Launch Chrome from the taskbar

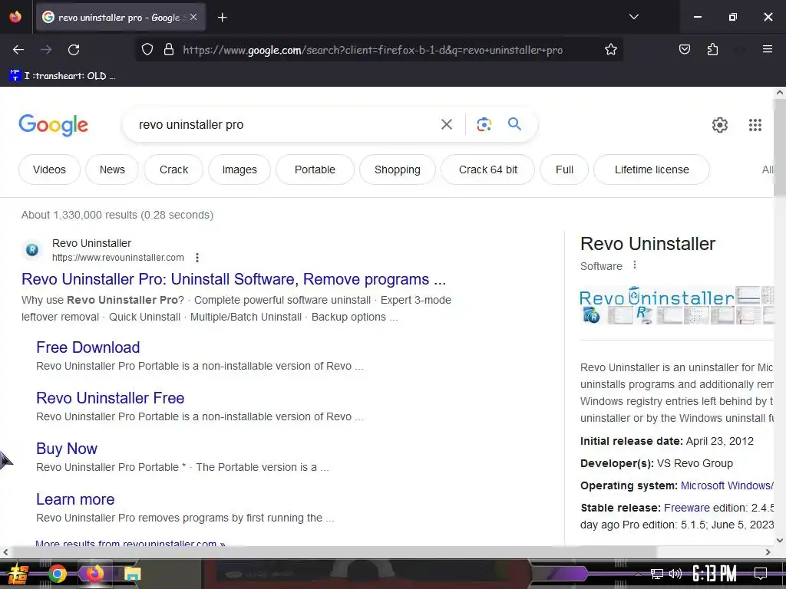pyautogui.click(x=58, y=574)
